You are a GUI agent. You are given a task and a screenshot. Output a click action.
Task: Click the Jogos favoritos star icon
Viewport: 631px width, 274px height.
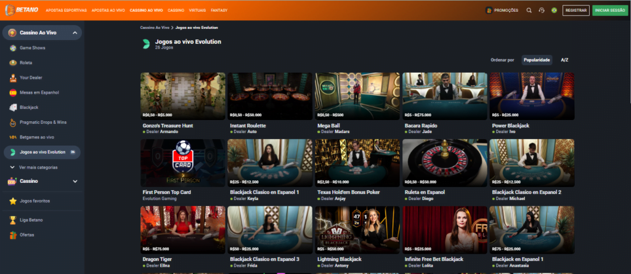13,201
